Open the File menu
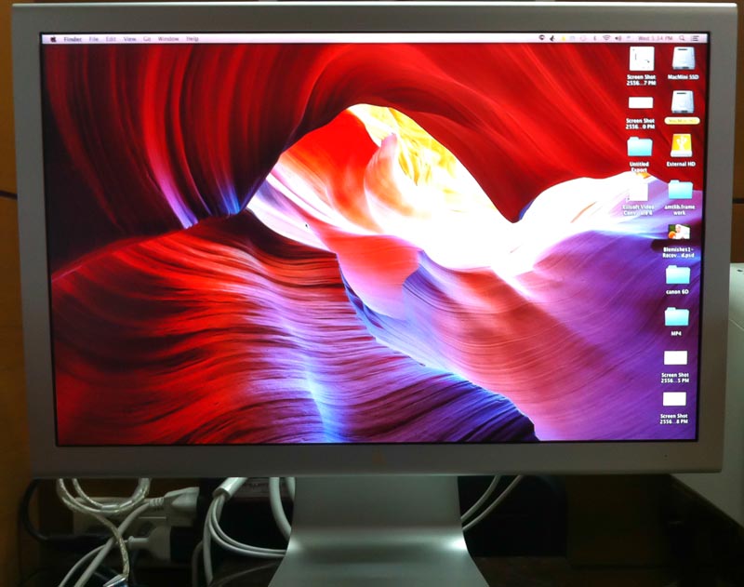The width and height of the screenshot is (744, 587). (94, 39)
